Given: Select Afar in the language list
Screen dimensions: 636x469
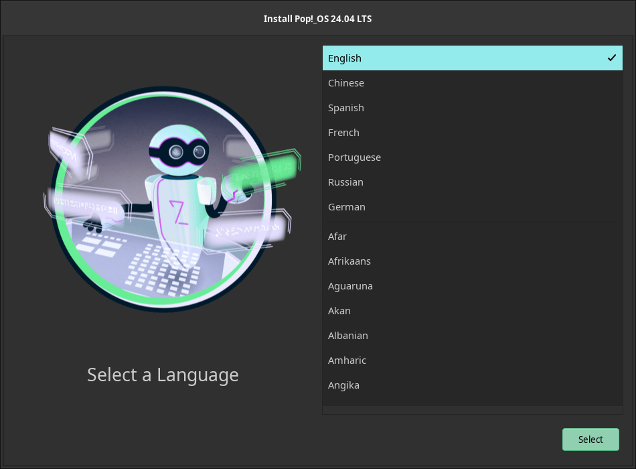Looking at the screenshot, I should 337,237.
